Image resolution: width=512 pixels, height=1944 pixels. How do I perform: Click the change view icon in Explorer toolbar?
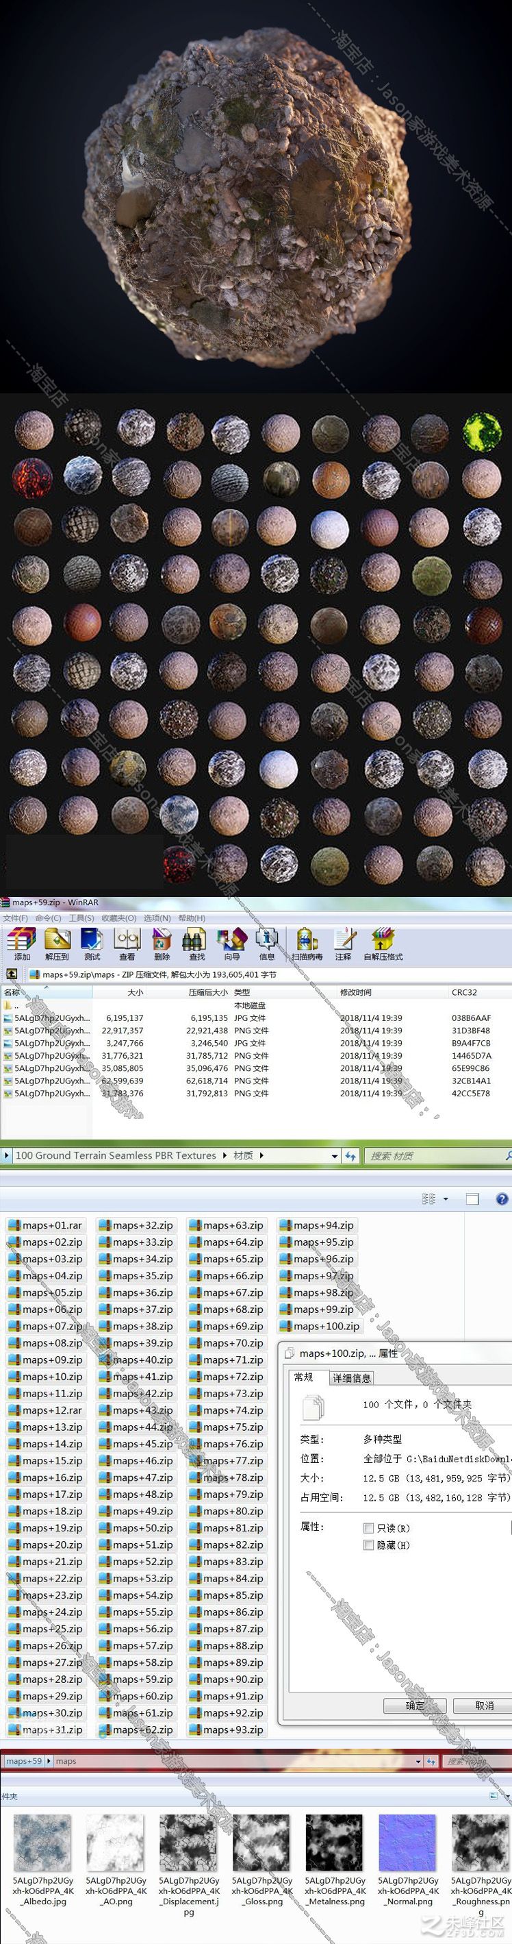pyautogui.click(x=429, y=1198)
